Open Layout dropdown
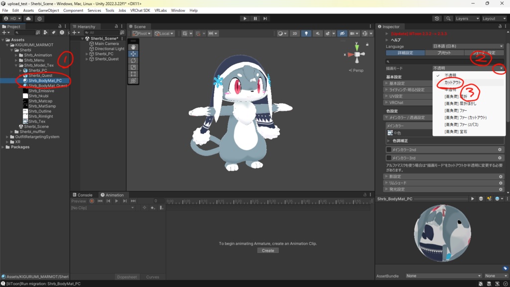This screenshot has width=510, height=287. (494, 18)
